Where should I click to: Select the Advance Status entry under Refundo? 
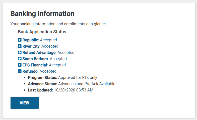(x=72, y=84)
